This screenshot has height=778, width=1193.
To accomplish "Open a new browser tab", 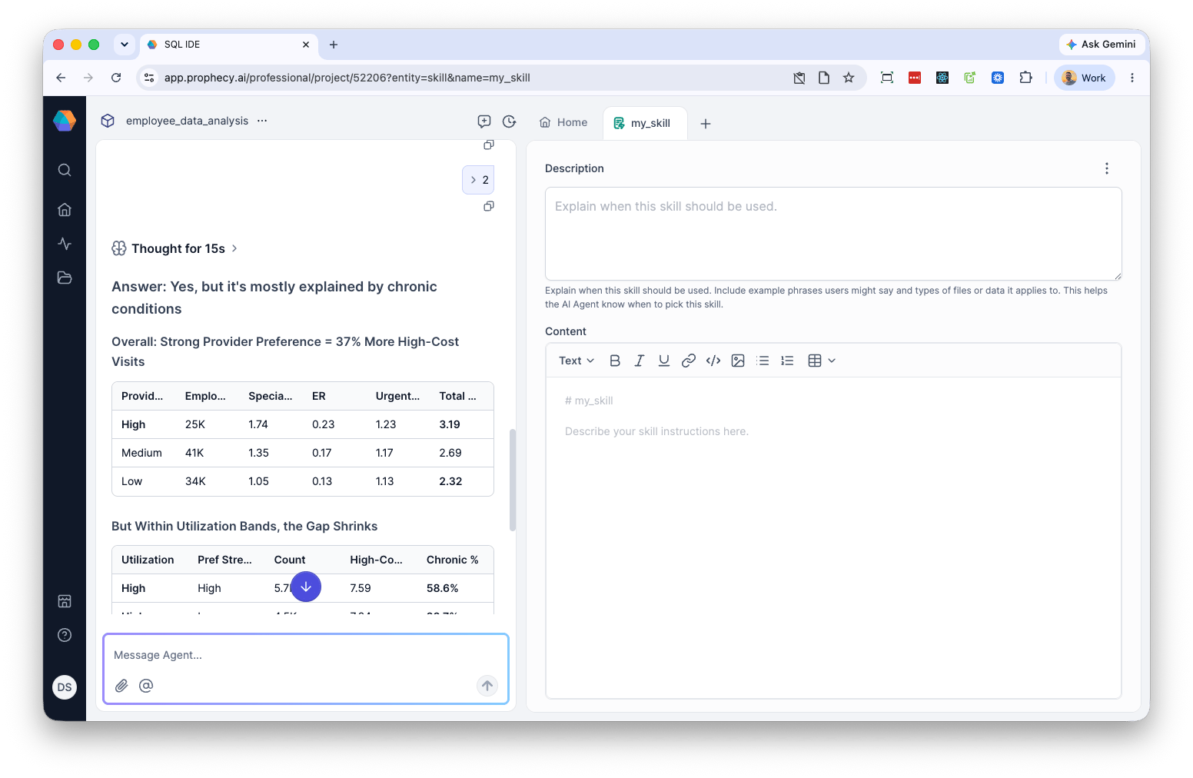I will pos(334,45).
